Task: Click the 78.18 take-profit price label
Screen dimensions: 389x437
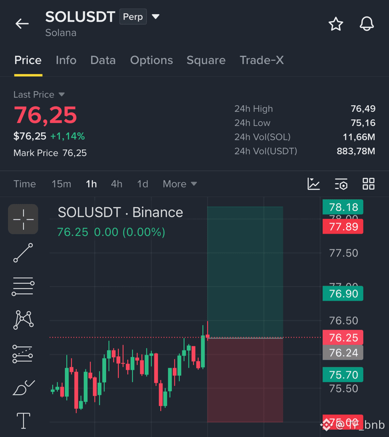Action: pos(343,207)
